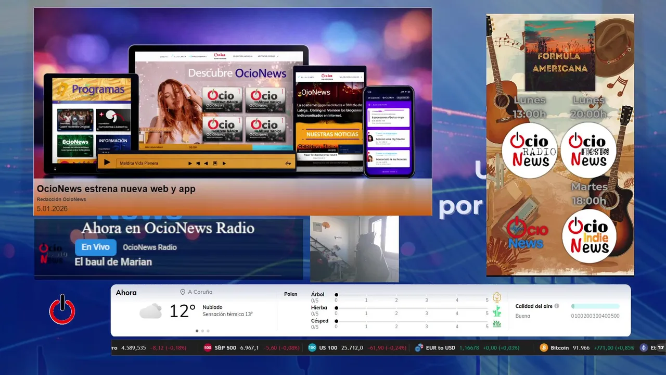Click the Bitcoin ticker label
Image resolution: width=666 pixels, height=375 pixels.
click(x=559, y=347)
